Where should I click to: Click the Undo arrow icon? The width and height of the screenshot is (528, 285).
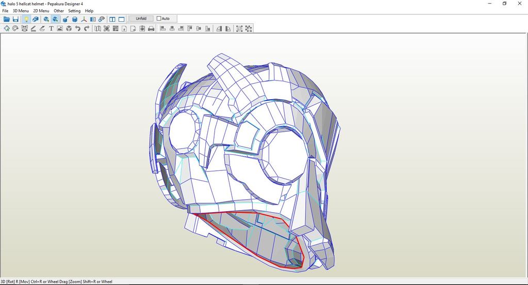point(78,29)
